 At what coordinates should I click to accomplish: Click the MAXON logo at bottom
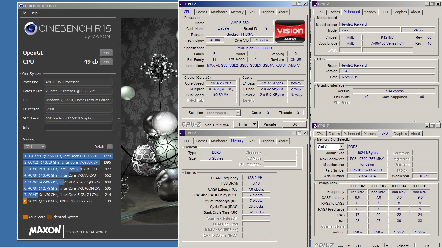point(45,231)
